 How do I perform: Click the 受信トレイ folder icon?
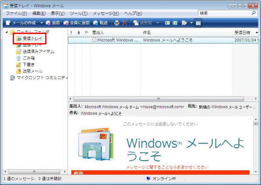pos(19,39)
